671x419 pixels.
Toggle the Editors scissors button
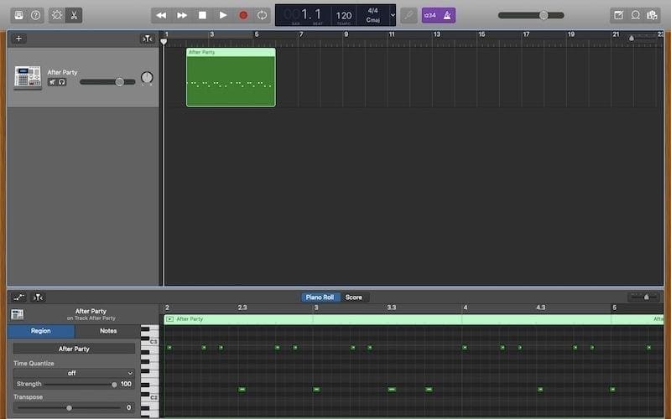click(74, 15)
